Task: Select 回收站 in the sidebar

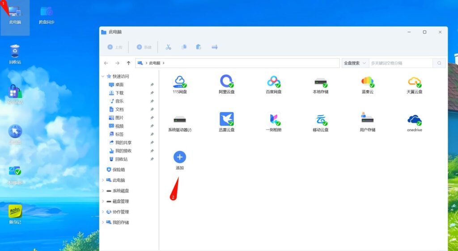Action: pyautogui.click(x=118, y=159)
